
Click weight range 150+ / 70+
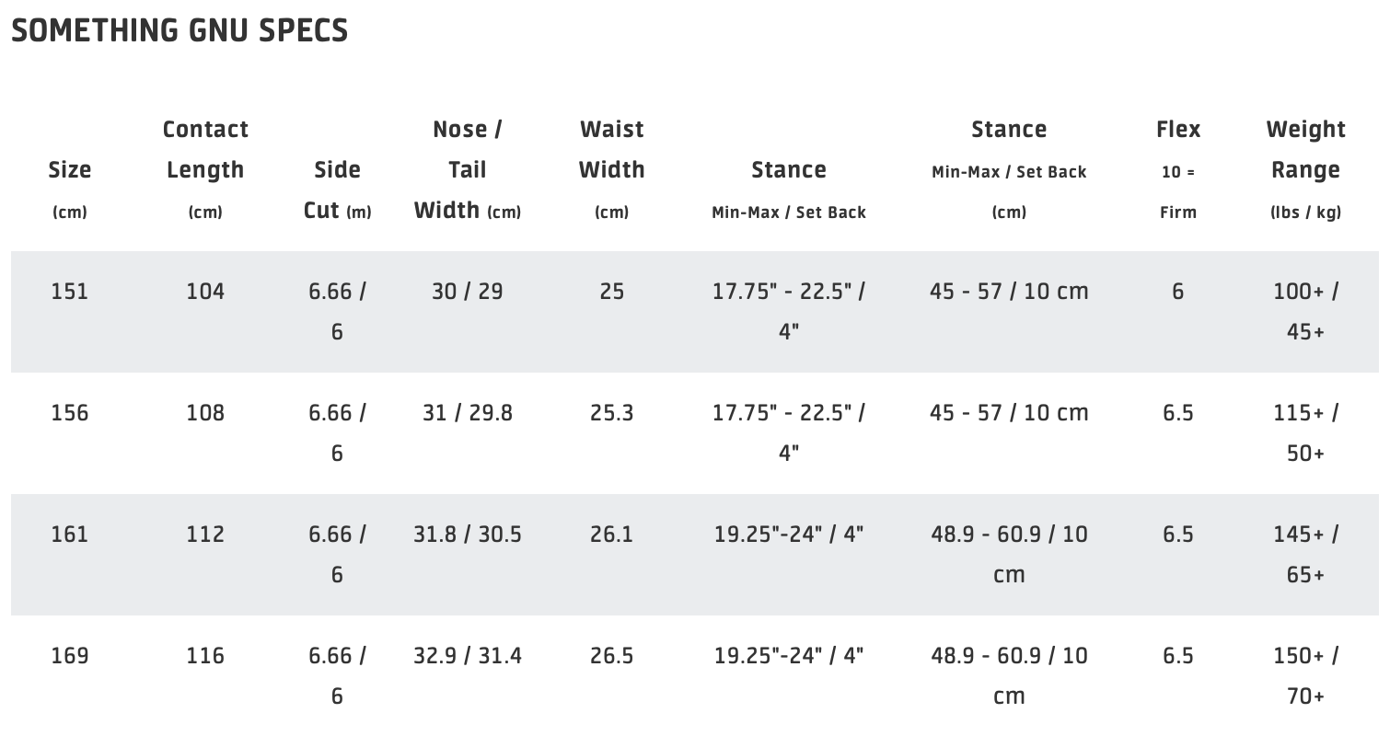coord(1305,675)
